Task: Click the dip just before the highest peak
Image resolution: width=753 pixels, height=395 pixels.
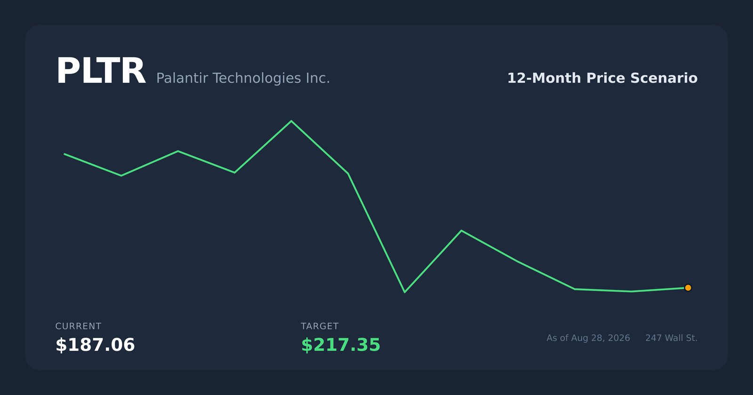Action: pos(234,173)
